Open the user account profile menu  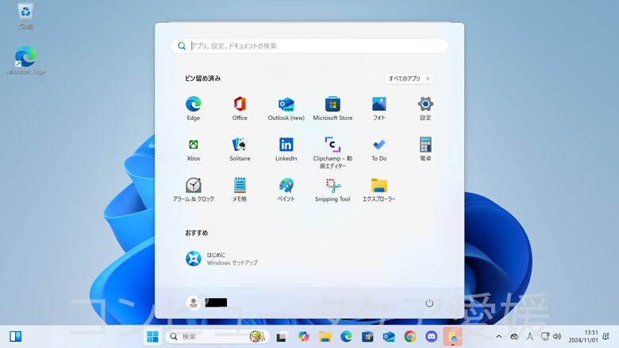206,303
